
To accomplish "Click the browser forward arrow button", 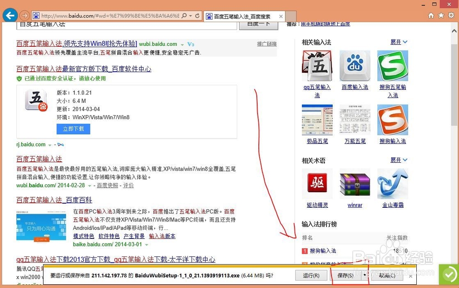I will click(x=25, y=16).
